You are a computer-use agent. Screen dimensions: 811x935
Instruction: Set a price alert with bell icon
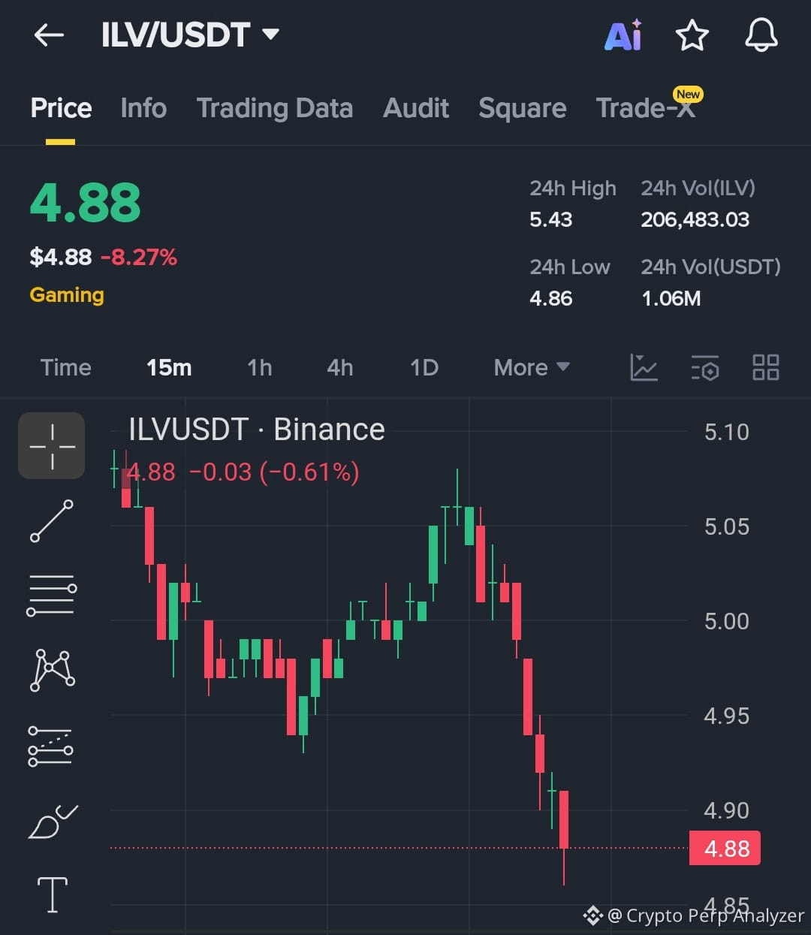[761, 35]
